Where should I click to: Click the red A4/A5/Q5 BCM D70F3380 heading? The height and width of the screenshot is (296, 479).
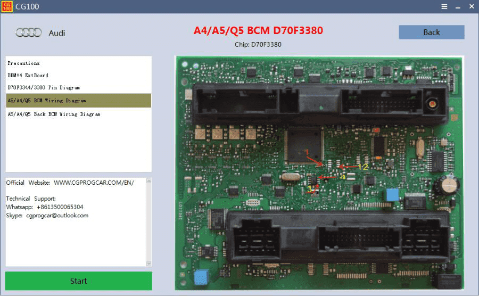click(x=258, y=30)
